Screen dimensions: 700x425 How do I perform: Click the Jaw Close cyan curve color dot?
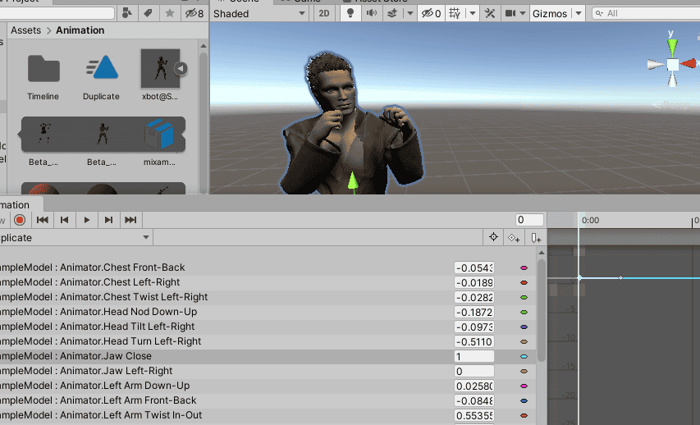click(x=524, y=356)
